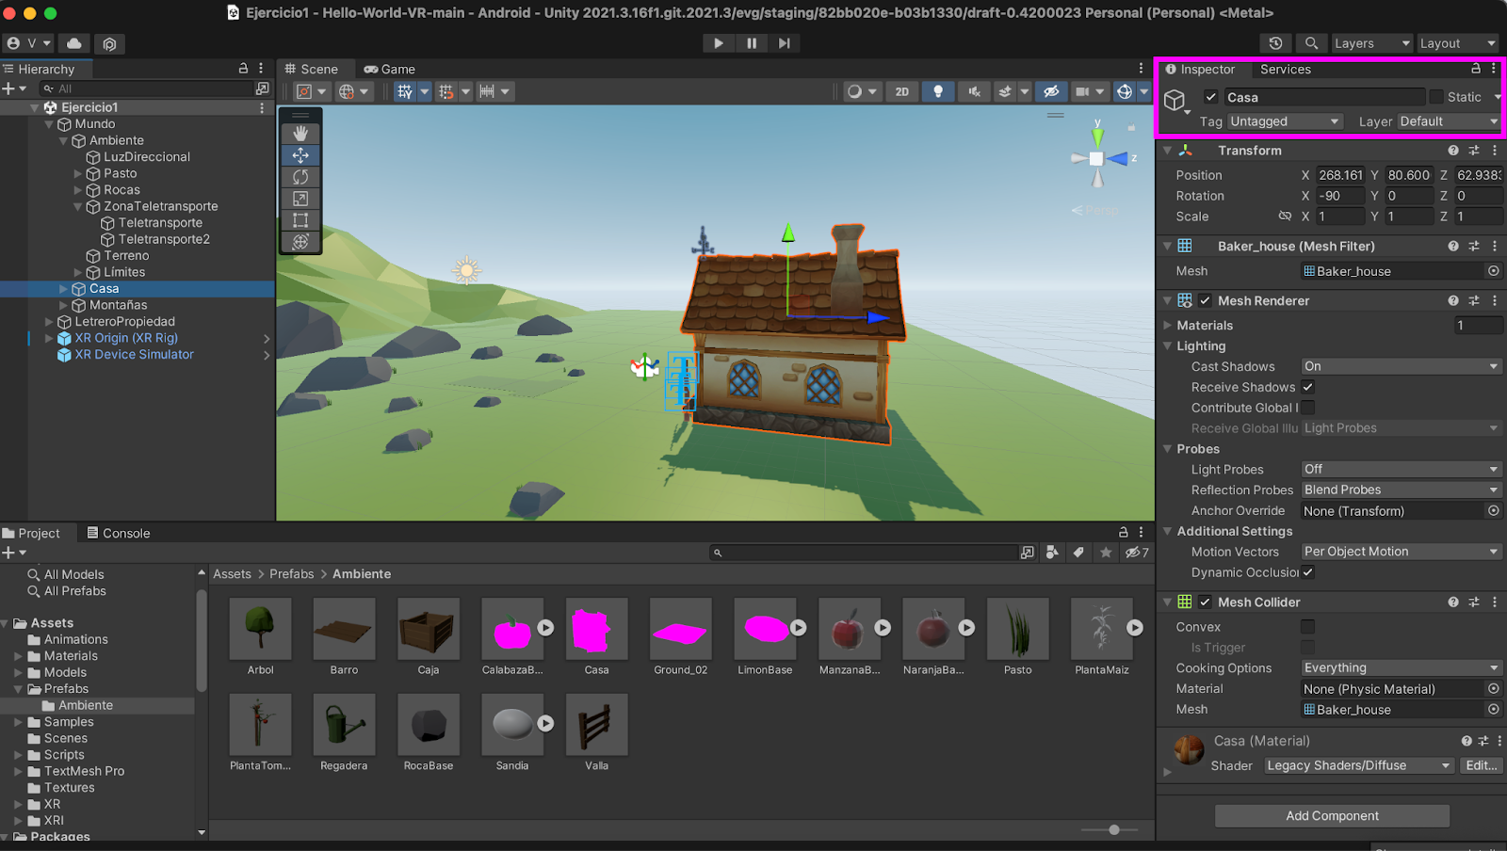Click the asset thumbnail size slider
This screenshot has width=1507, height=851.
[x=1114, y=829]
